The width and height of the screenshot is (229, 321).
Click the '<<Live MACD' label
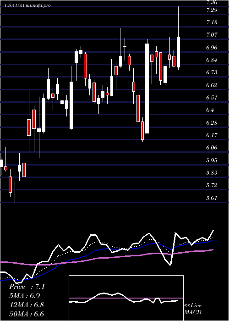pyautogui.click(x=193, y=309)
